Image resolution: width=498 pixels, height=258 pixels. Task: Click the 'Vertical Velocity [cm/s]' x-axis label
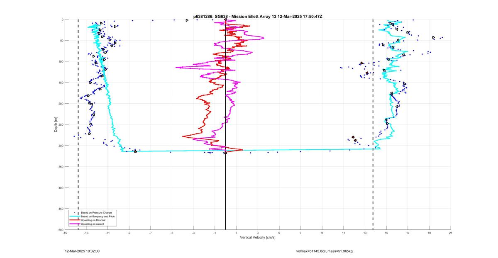coord(257,237)
